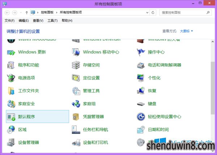Open the 定位设置 map icon
The width and height of the screenshot is (217, 155).
(x=76, y=78)
